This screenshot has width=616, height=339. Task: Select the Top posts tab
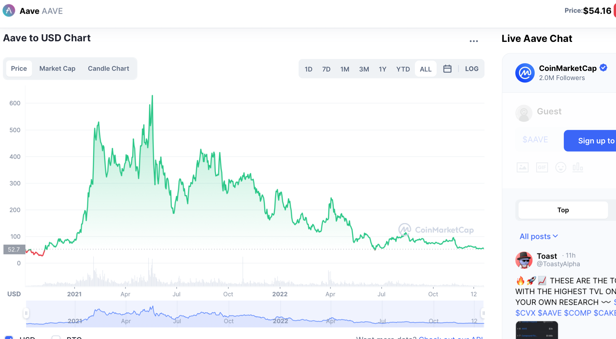click(x=563, y=210)
